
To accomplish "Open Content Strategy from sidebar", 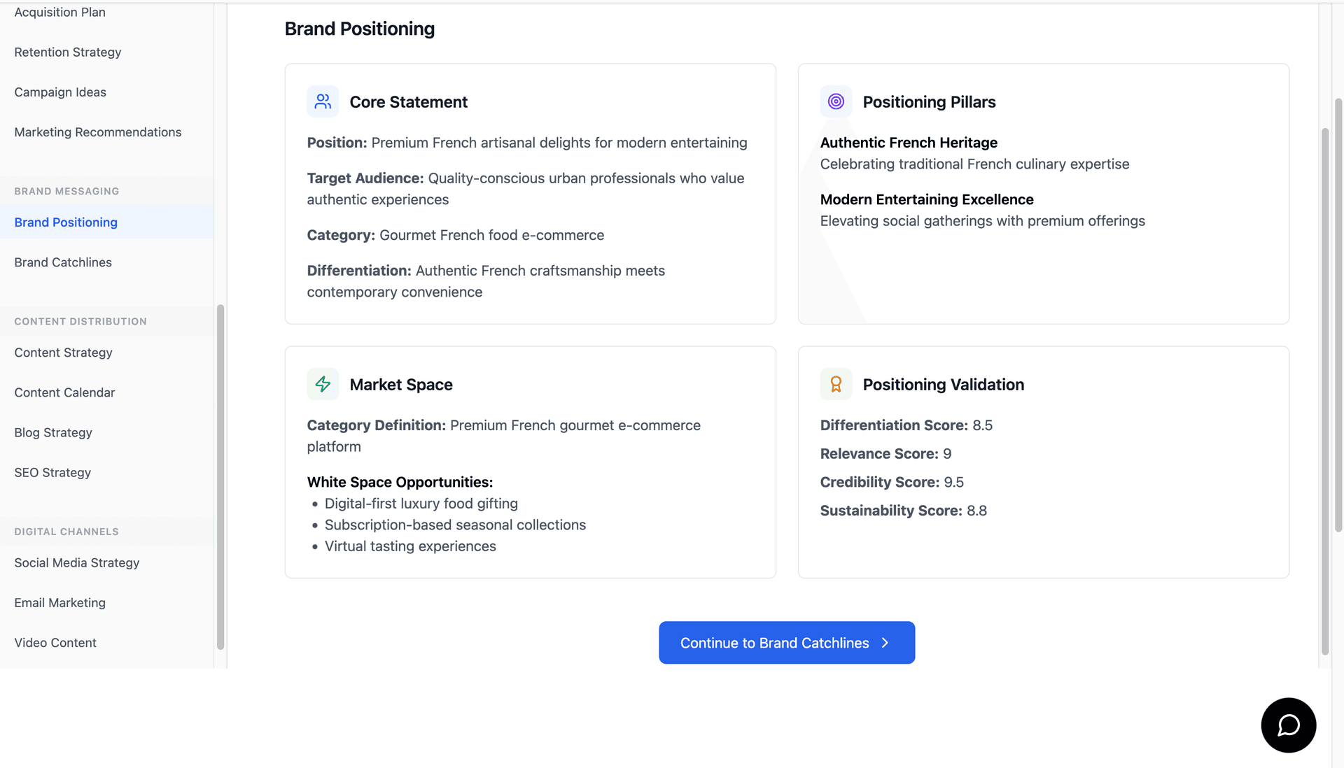I will click(63, 353).
